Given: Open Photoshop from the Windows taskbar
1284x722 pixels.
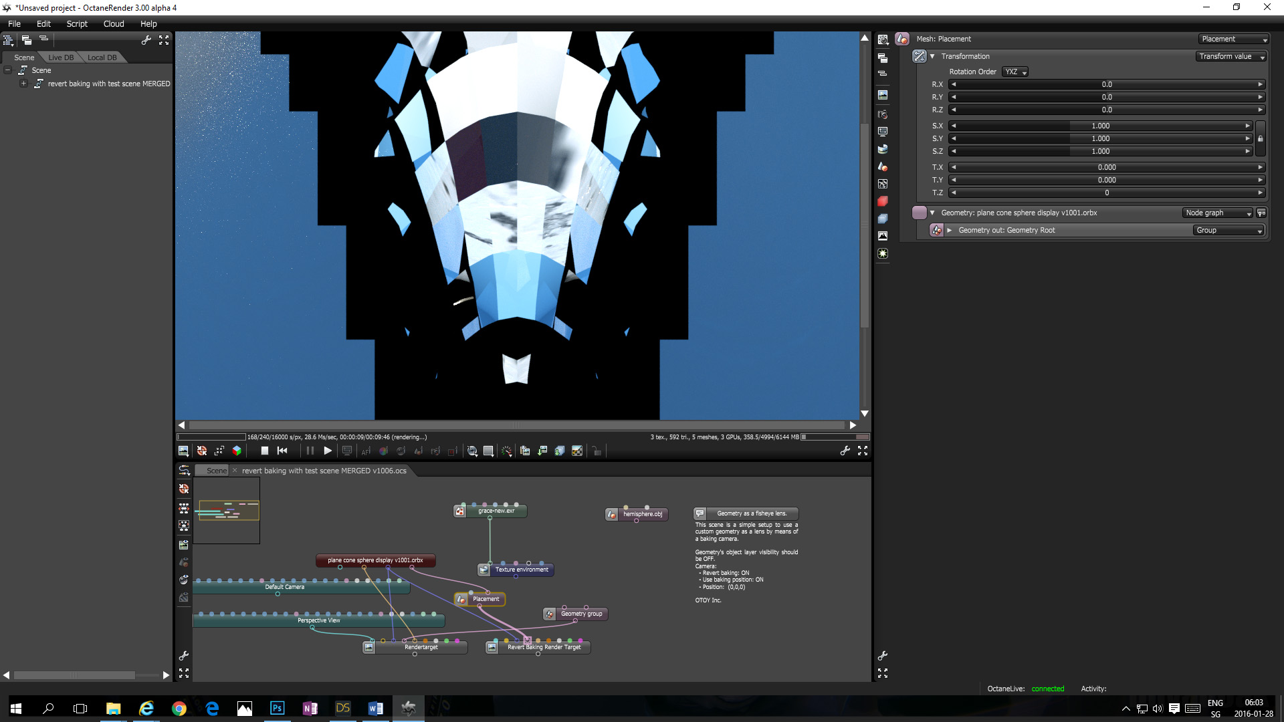Looking at the screenshot, I should click(x=277, y=708).
